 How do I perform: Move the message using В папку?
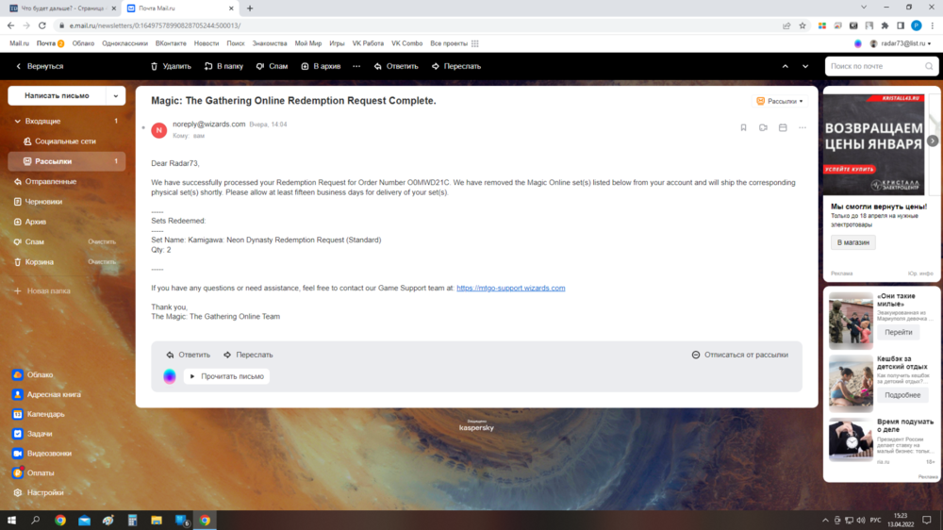click(223, 66)
